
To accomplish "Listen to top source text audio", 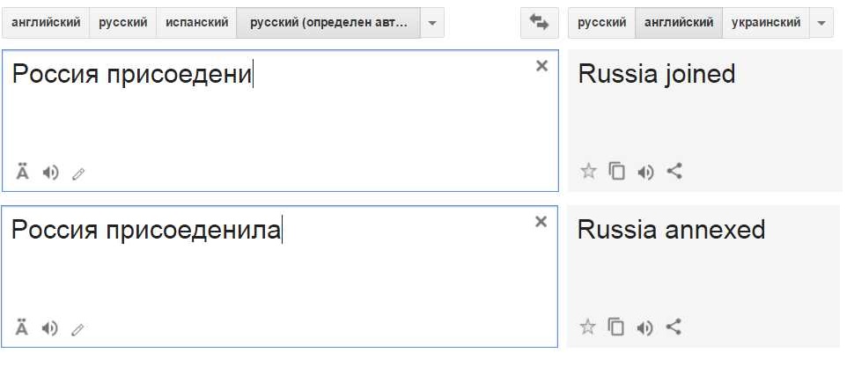I will (51, 173).
